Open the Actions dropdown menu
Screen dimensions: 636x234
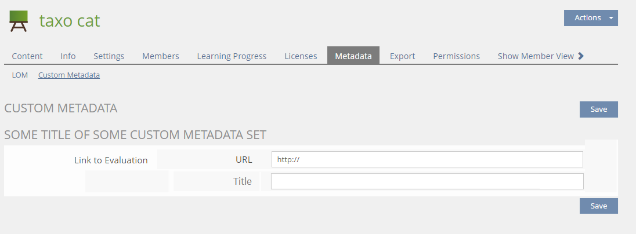tap(591, 18)
